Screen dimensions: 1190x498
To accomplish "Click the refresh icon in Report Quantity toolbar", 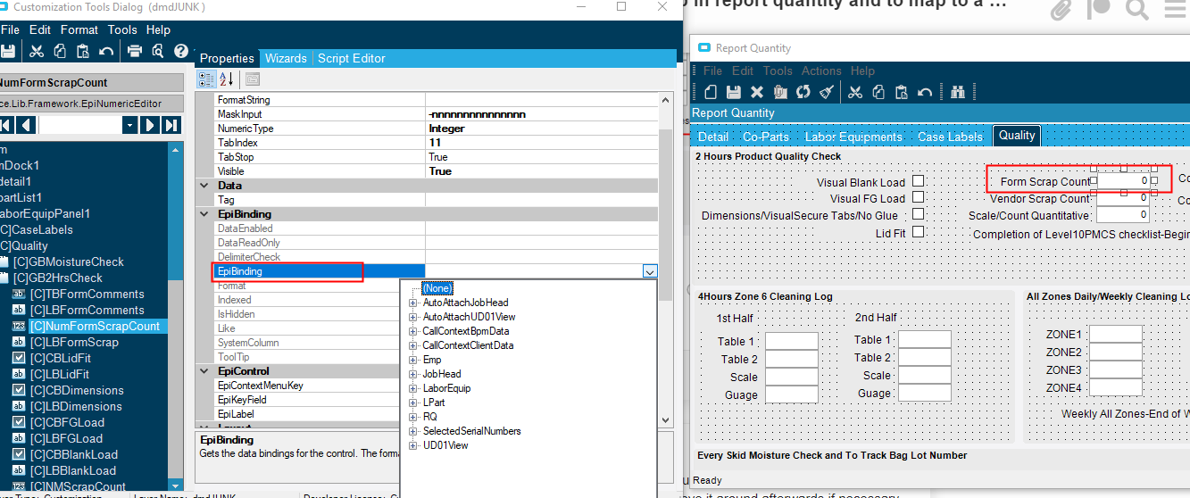I will (803, 92).
